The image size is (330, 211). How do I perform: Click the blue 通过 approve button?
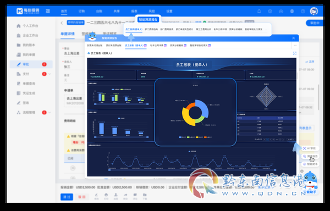tap(67, 197)
